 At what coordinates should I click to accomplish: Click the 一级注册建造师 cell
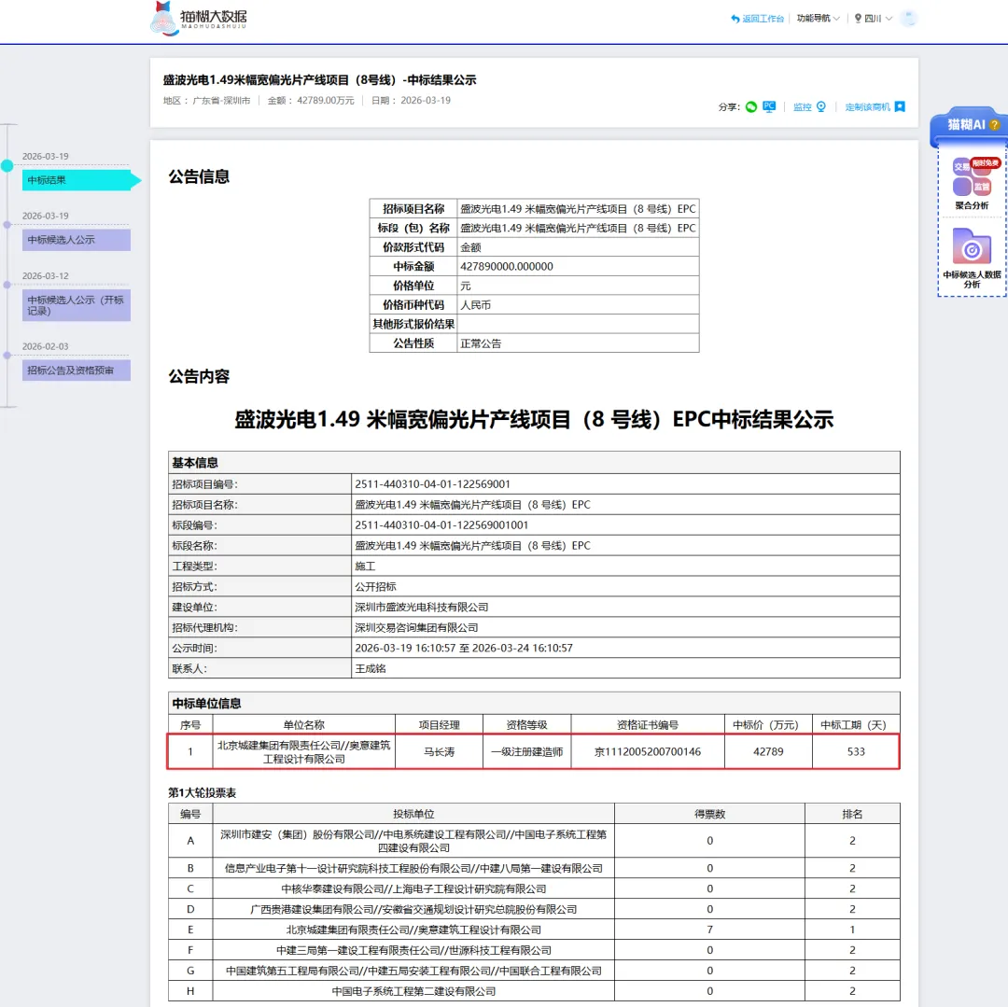(x=526, y=752)
